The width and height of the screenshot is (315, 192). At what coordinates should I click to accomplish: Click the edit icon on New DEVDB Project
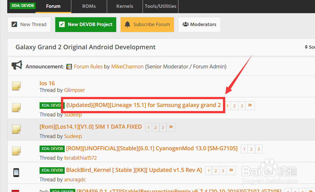click(62, 24)
